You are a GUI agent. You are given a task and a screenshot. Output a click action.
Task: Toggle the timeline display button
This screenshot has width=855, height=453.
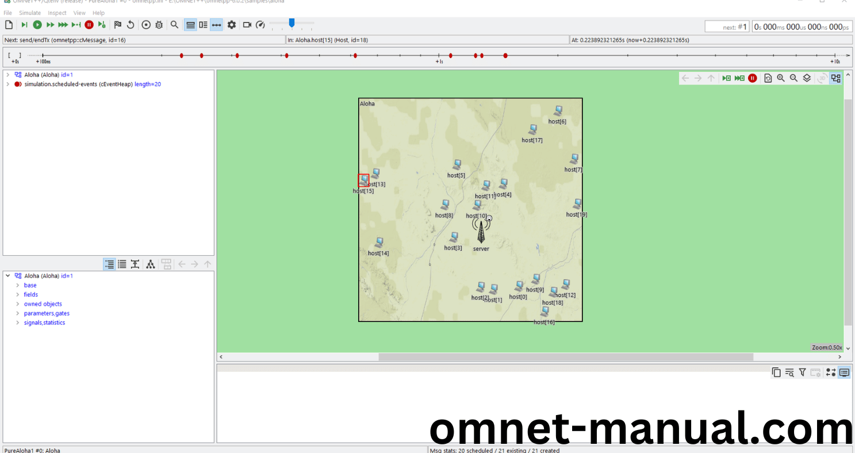pyautogui.click(x=216, y=25)
